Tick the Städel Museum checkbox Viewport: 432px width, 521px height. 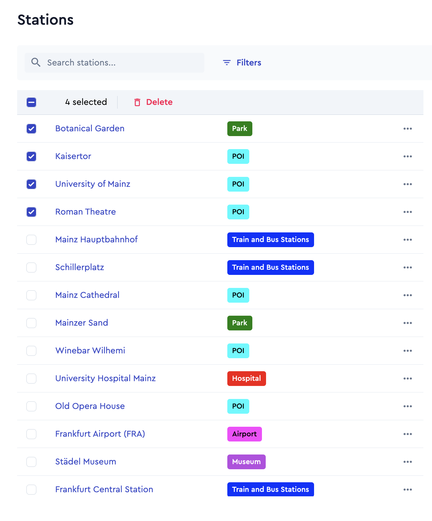(x=32, y=462)
